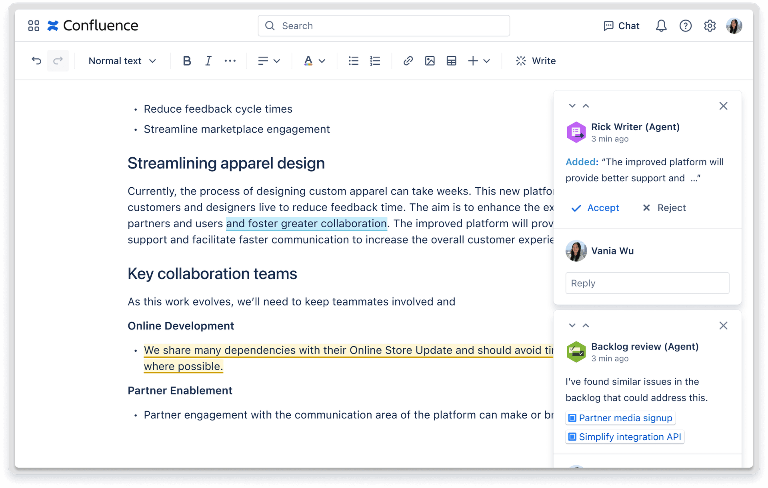Open the Write AI menu
The height and width of the screenshot is (488, 768).
click(536, 61)
